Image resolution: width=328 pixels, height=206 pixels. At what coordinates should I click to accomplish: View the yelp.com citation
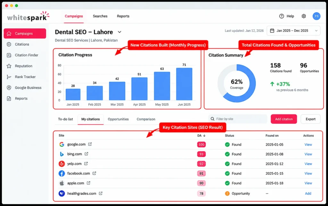[308, 164]
